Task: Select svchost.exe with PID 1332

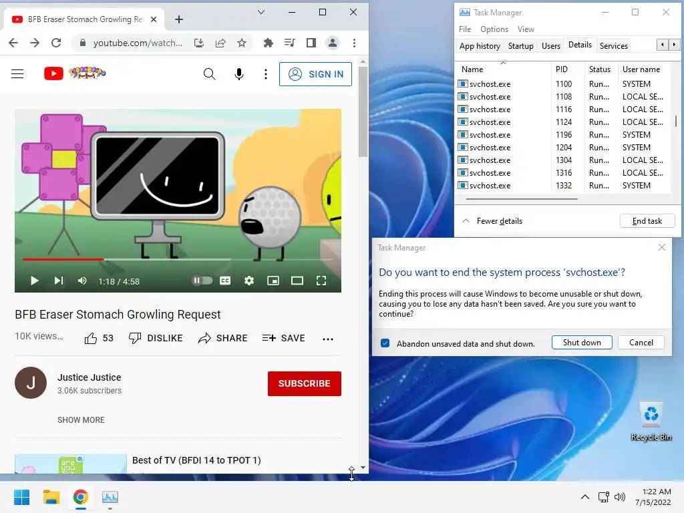Action: (563, 186)
